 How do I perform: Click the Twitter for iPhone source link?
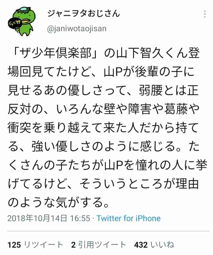[129, 218]
